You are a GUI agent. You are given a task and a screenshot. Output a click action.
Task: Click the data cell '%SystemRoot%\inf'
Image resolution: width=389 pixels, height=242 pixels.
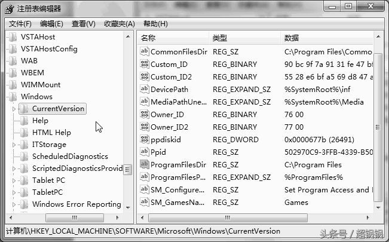point(317,90)
